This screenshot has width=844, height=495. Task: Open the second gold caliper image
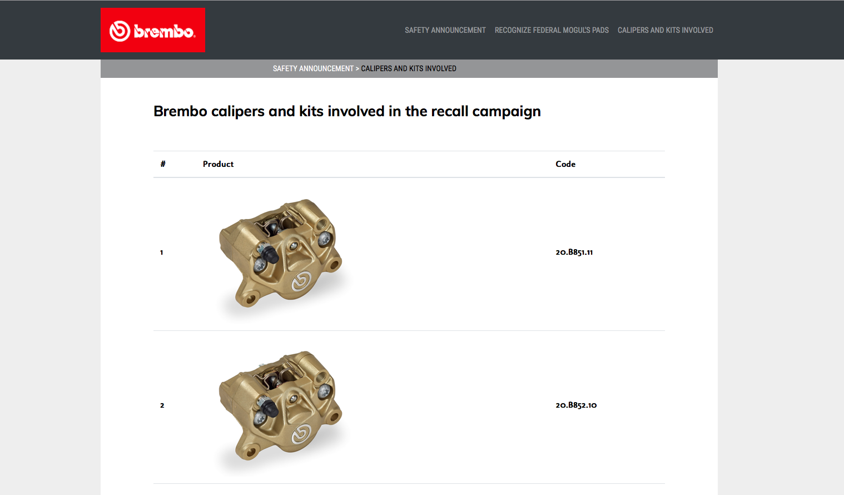(x=281, y=406)
